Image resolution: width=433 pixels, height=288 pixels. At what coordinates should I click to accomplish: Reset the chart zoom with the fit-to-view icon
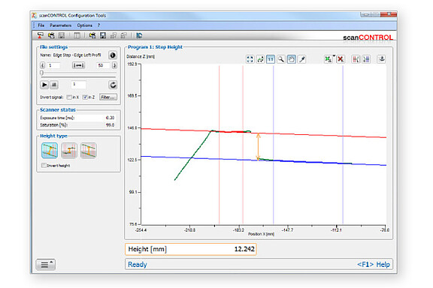[250, 59]
